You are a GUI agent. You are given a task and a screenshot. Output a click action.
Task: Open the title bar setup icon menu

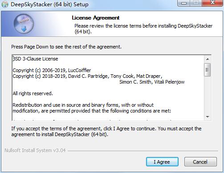pyautogui.click(x=5, y=4)
